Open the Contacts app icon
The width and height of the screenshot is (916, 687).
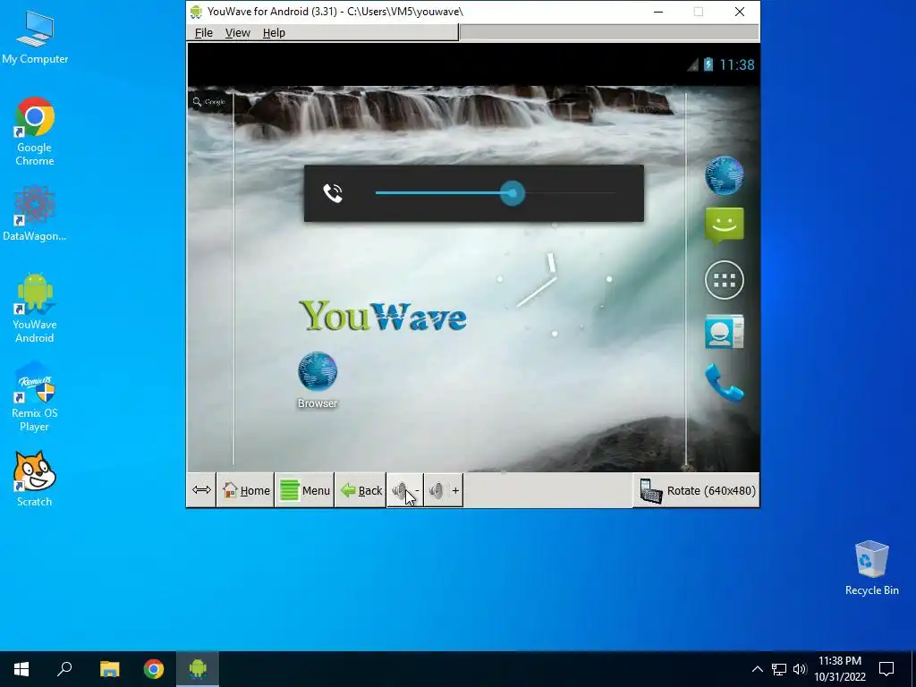pos(725,331)
